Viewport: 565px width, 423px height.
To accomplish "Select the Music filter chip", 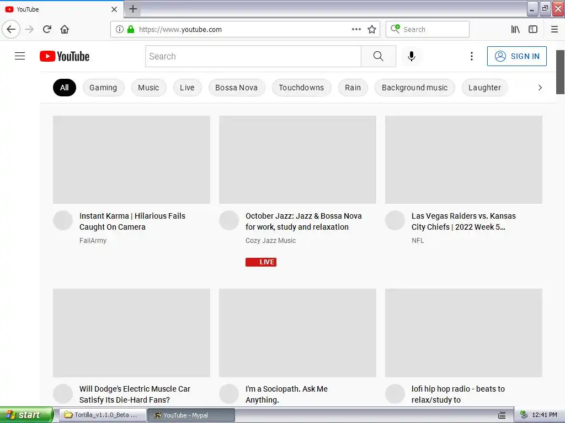I will (148, 88).
